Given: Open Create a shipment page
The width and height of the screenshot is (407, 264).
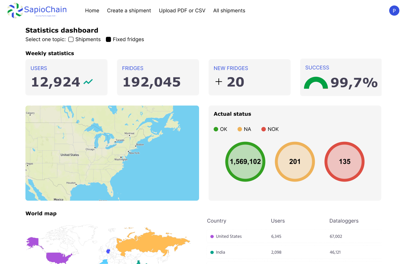Looking at the screenshot, I should [x=129, y=10].
